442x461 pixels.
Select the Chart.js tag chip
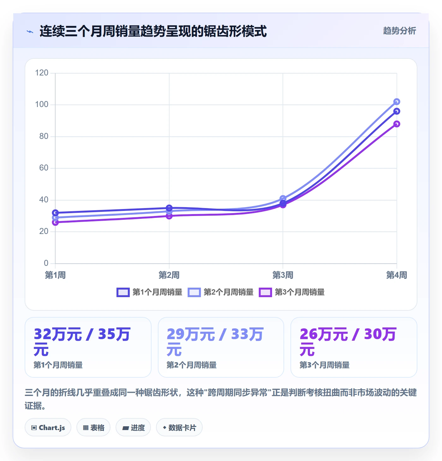point(48,428)
